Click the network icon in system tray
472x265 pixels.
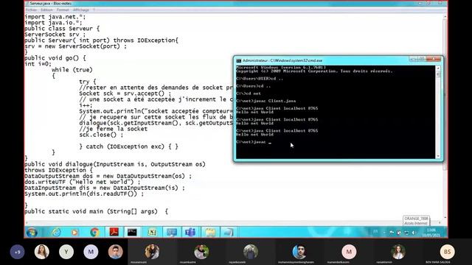[406, 233]
